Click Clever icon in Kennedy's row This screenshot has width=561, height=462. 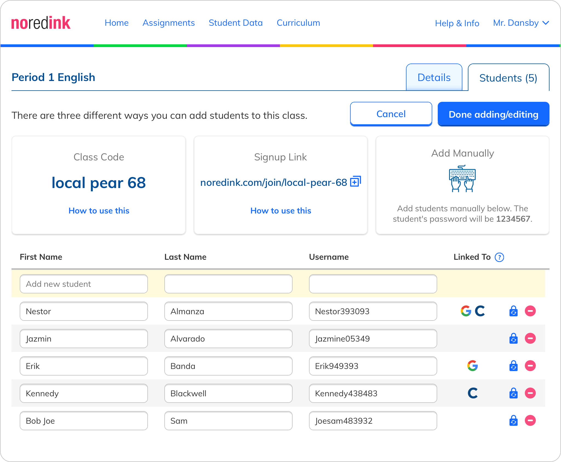pyautogui.click(x=473, y=393)
